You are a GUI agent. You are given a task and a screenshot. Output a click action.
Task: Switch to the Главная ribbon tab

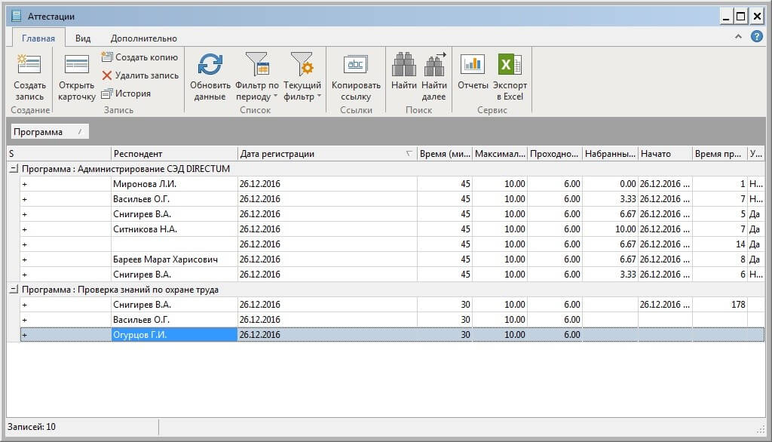tap(38, 38)
